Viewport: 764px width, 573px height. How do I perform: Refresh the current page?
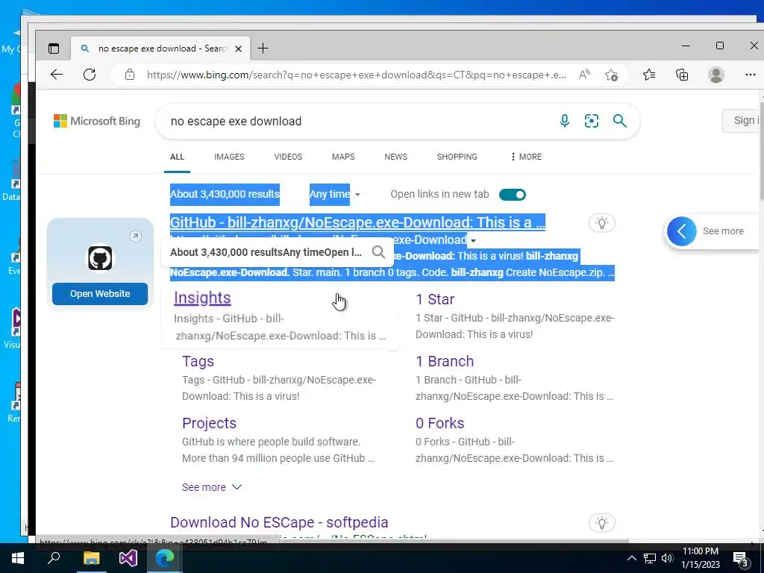(x=90, y=75)
